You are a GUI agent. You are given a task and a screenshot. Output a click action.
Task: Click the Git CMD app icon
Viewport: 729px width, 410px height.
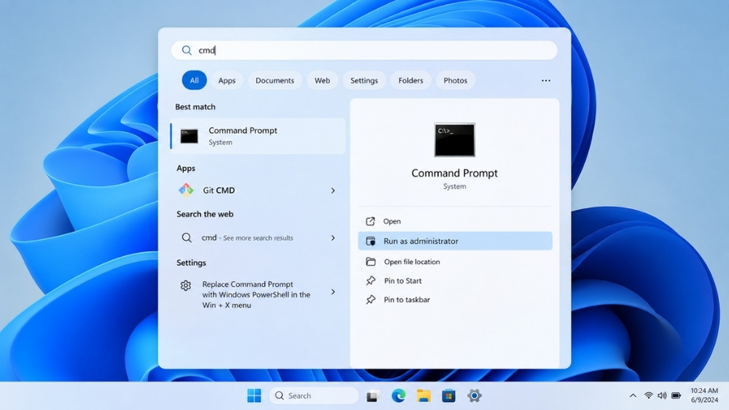pos(186,190)
